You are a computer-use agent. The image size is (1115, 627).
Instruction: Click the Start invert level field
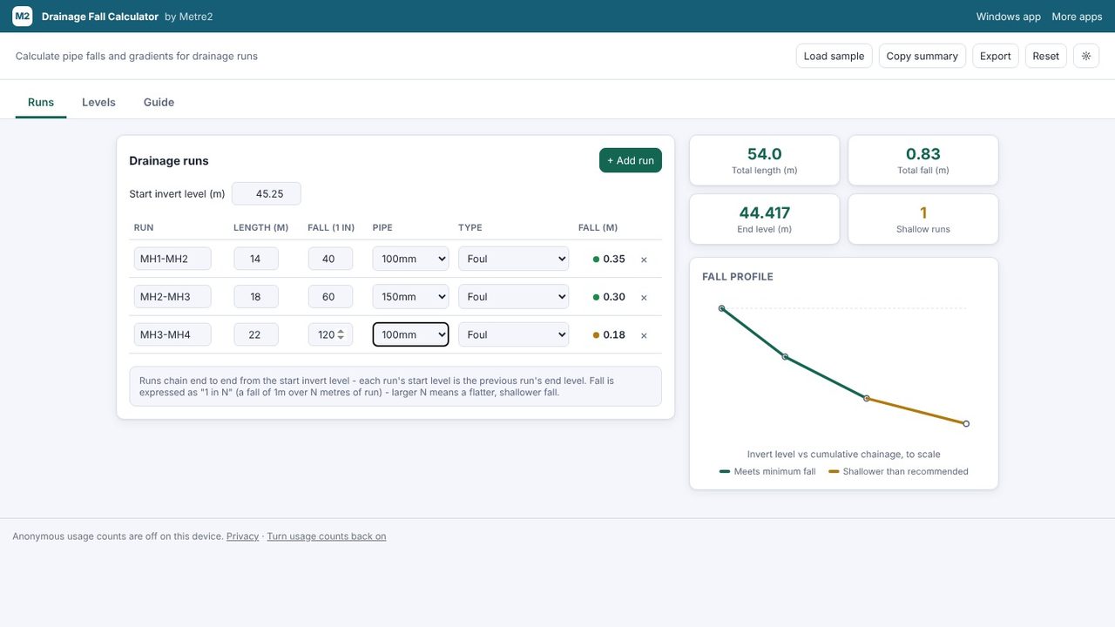pos(267,193)
